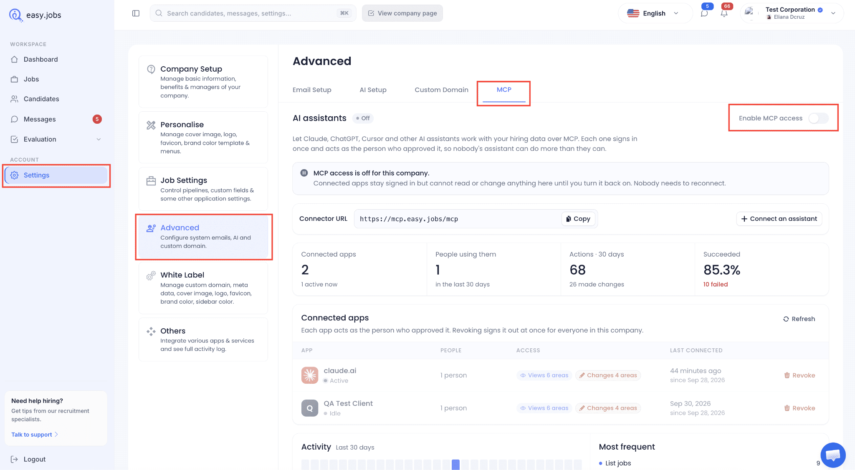The height and width of the screenshot is (470, 855).
Task: Click QA Test Client Changes 4 areas badge
Action: pos(608,408)
